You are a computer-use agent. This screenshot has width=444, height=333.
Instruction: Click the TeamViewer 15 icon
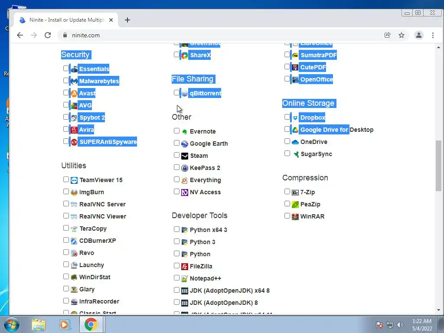[x=74, y=180]
